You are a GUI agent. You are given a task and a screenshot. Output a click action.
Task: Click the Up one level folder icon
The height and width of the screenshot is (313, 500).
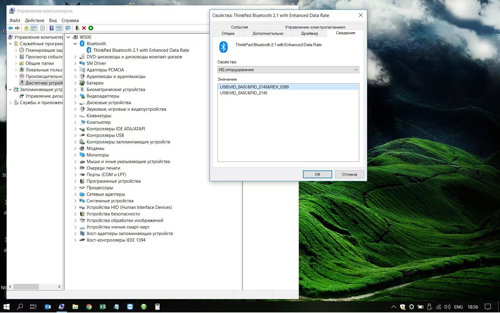[x=26, y=28]
